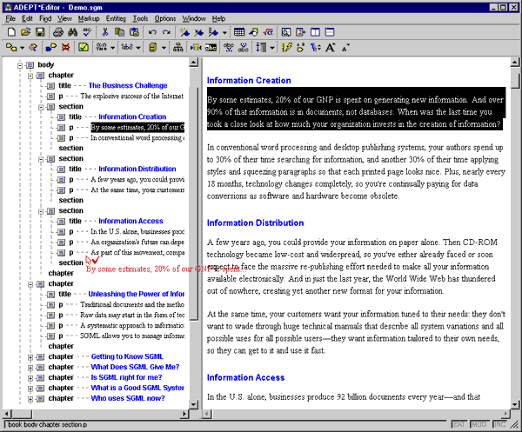This screenshot has height=432, width=522.
Task: Toggle the EXT indicator in status bar
Action: click(x=459, y=424)
